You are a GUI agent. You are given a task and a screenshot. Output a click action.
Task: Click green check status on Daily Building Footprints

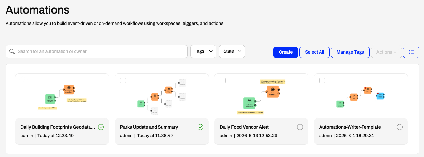click(101, 127)
